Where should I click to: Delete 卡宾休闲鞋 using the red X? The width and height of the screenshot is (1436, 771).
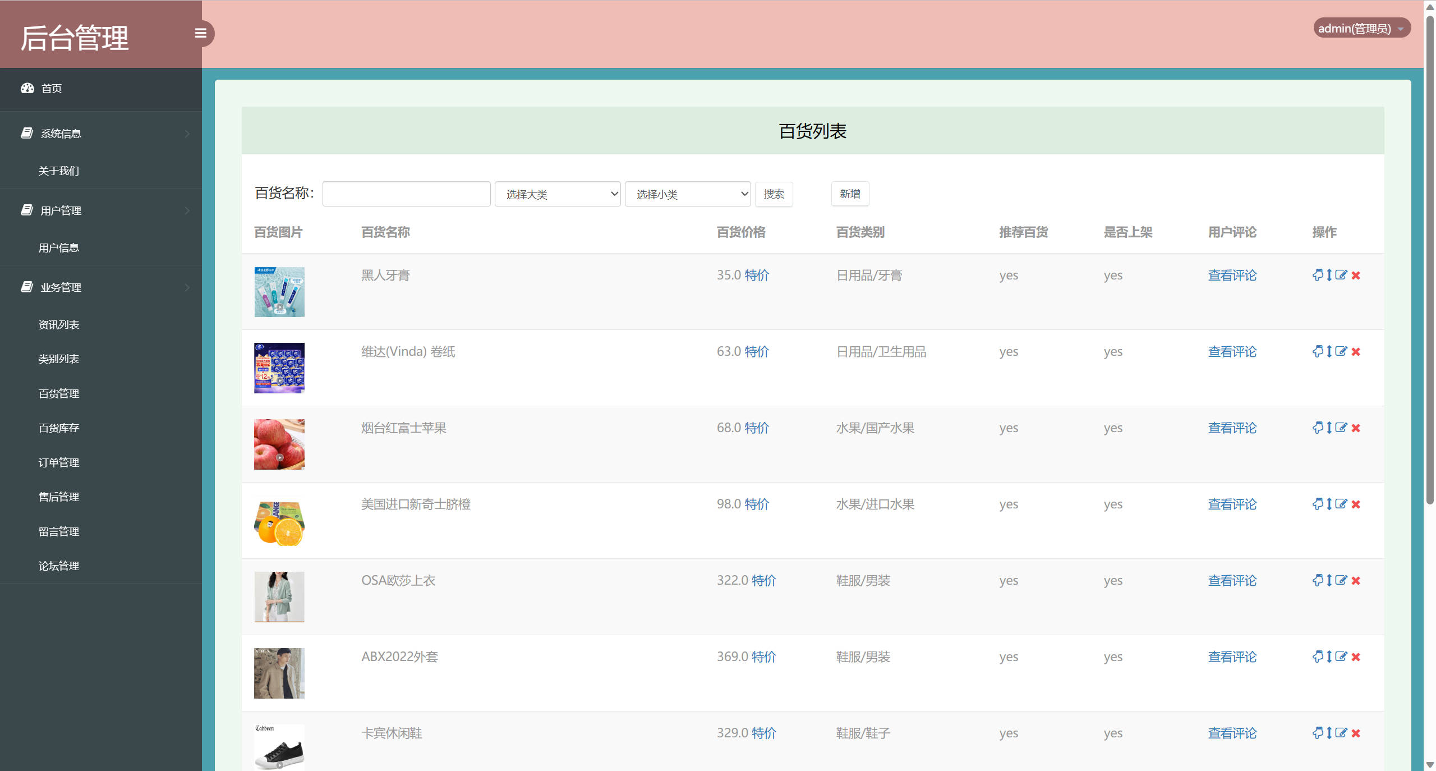1356,733
